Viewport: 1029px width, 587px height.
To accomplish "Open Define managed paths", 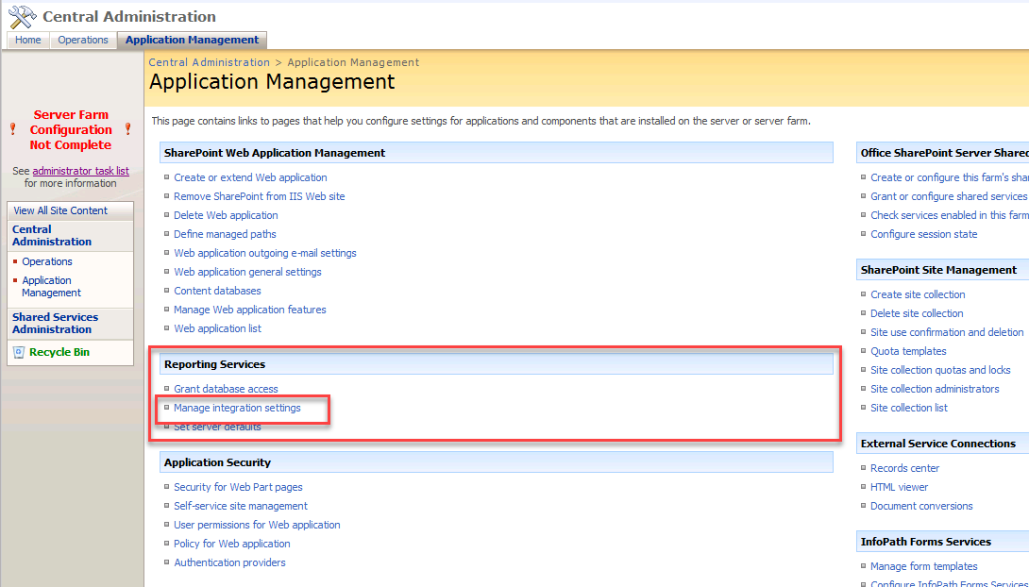I will (225, 234).
